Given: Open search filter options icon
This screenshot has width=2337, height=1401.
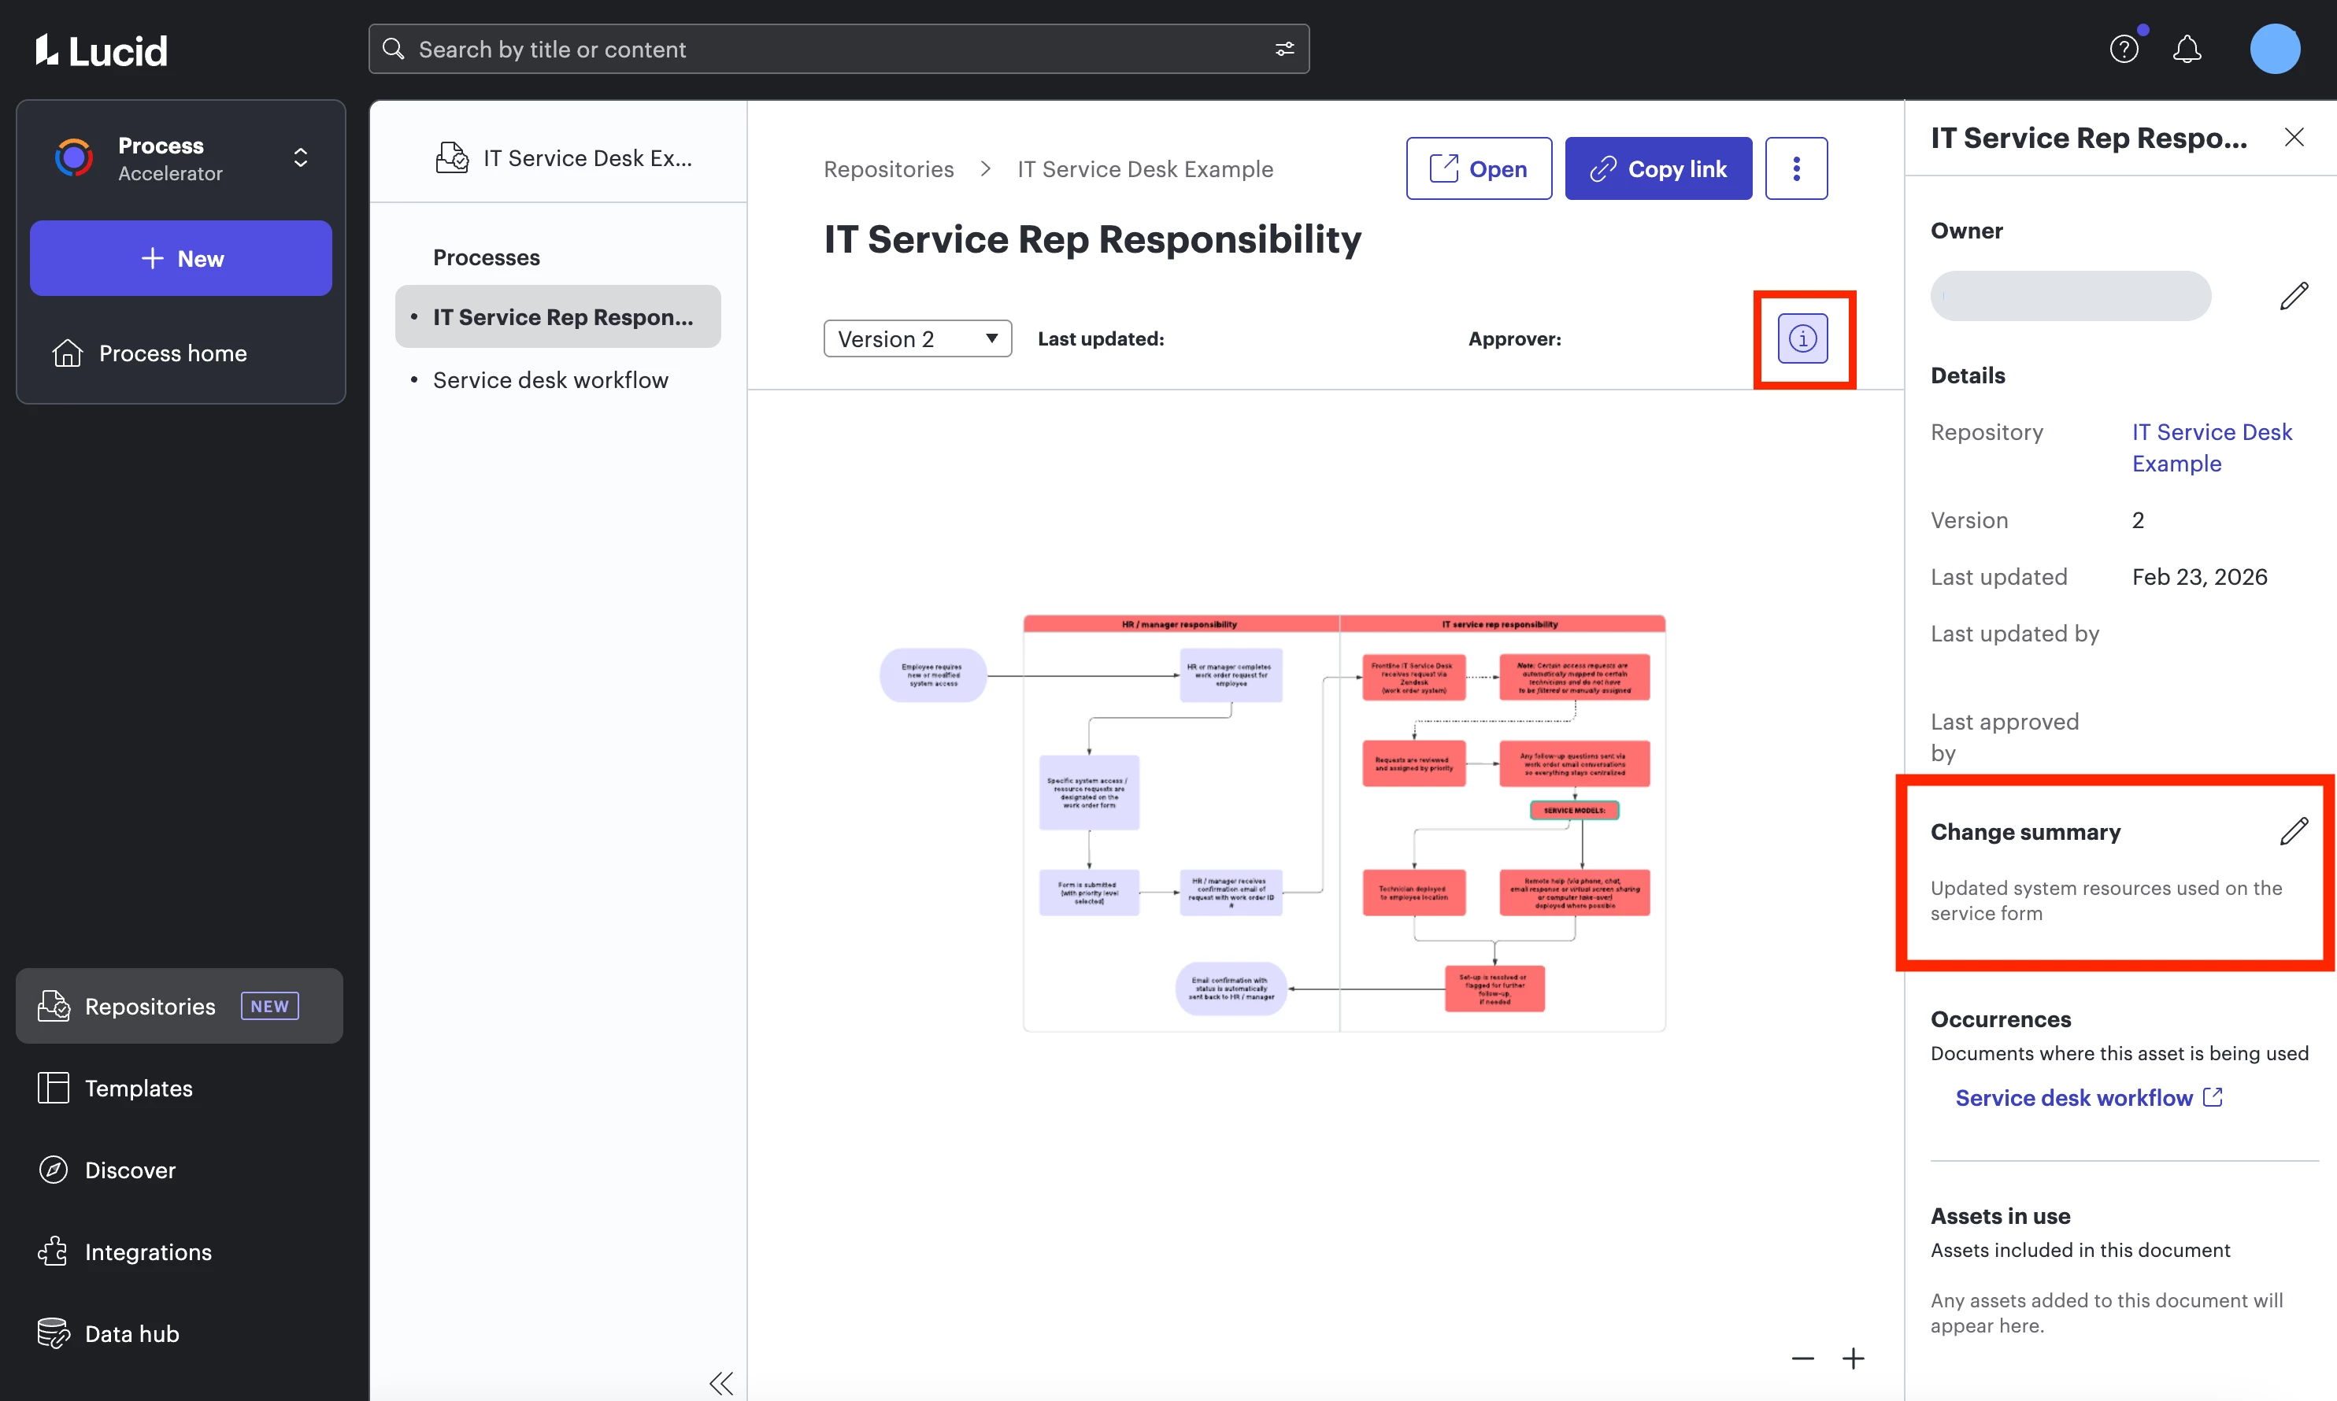Looking at the screenshot, I should point(1284,49).
